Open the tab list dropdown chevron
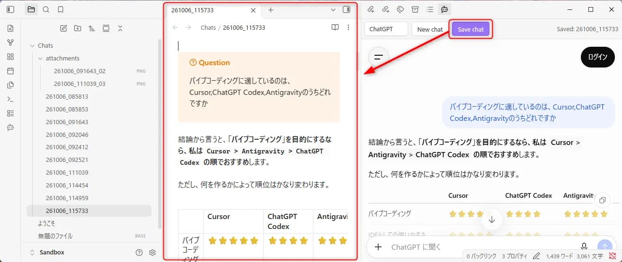The width and height of the screenshot is (622, 262). pyautogui.click(x=333, y=9)
